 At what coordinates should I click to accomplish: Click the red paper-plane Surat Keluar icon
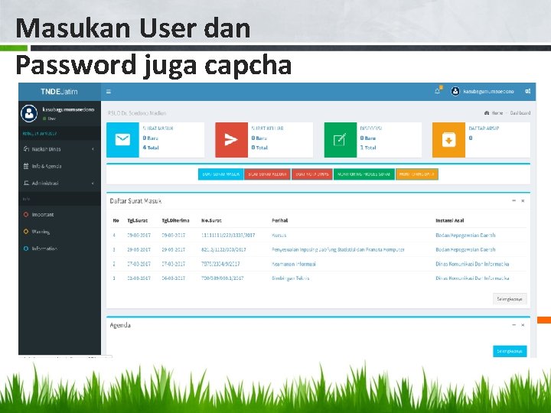pyautogui.click(x=231, y=140)
